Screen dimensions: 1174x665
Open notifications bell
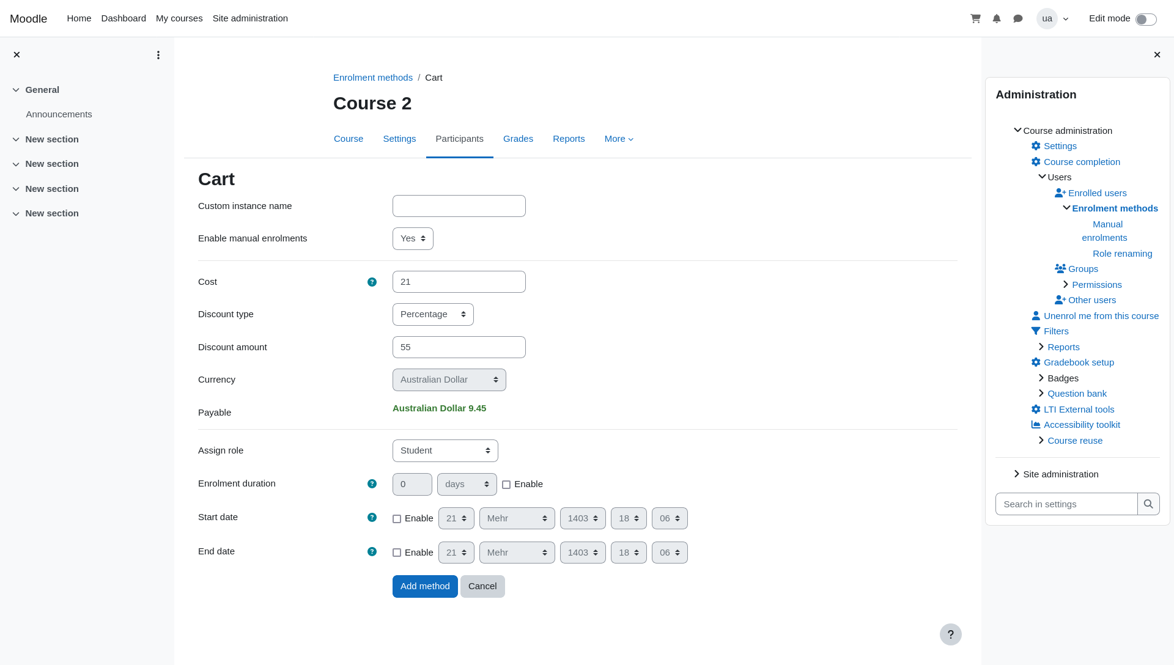click(x=997, y=18)
